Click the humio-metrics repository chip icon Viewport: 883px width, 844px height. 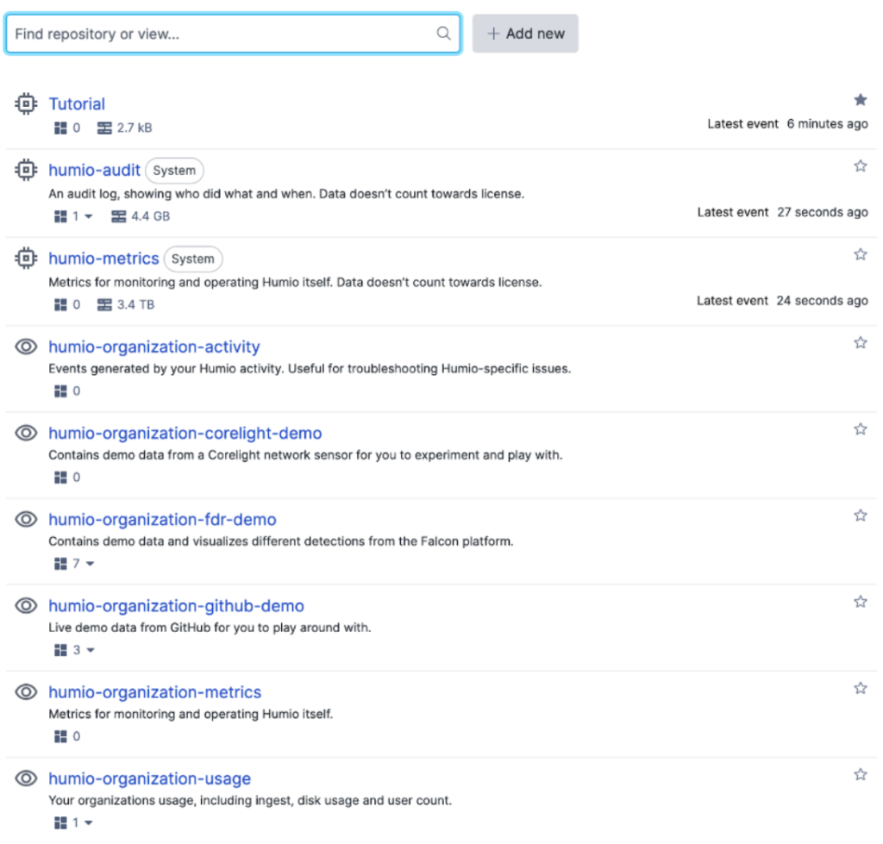[x=26, y=258]
